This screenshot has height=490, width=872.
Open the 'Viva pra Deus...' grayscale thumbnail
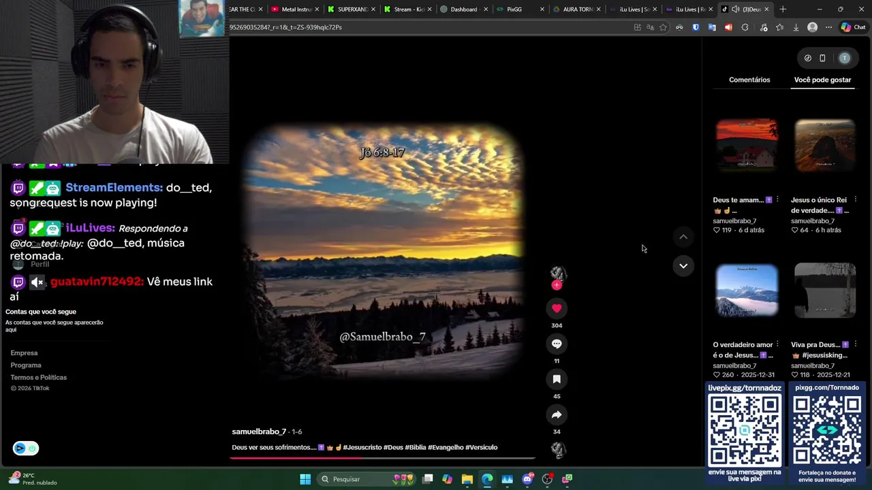[824, 291]
